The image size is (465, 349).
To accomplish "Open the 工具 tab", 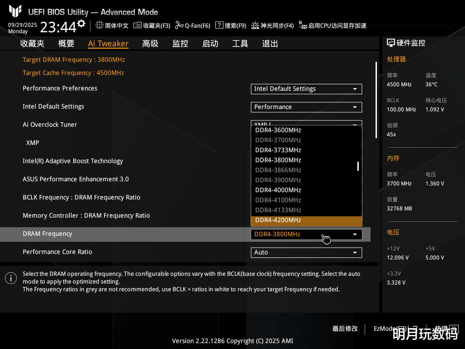I will coord(240,44).
